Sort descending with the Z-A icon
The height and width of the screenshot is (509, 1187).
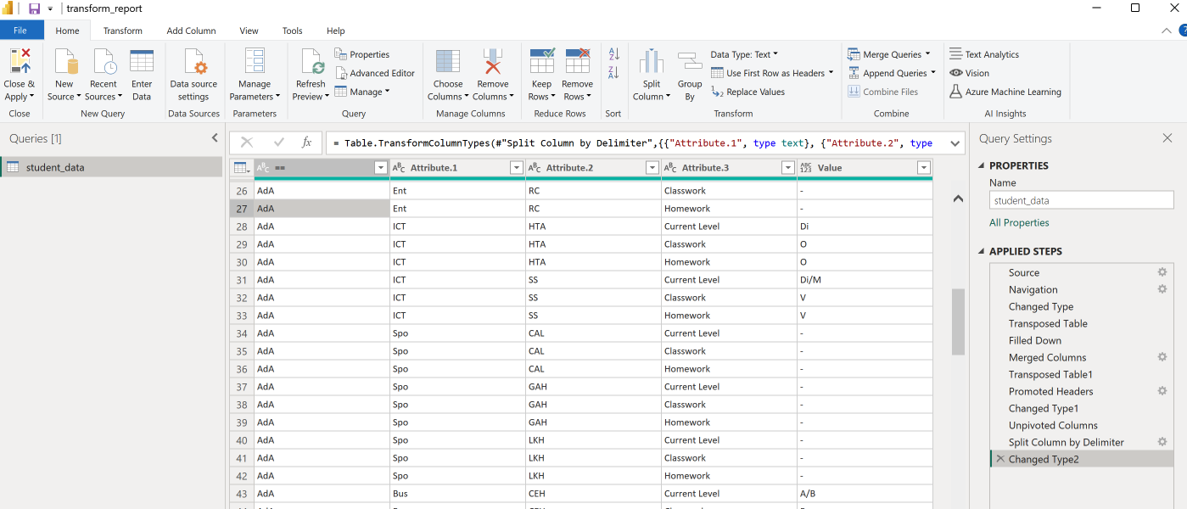613,73
